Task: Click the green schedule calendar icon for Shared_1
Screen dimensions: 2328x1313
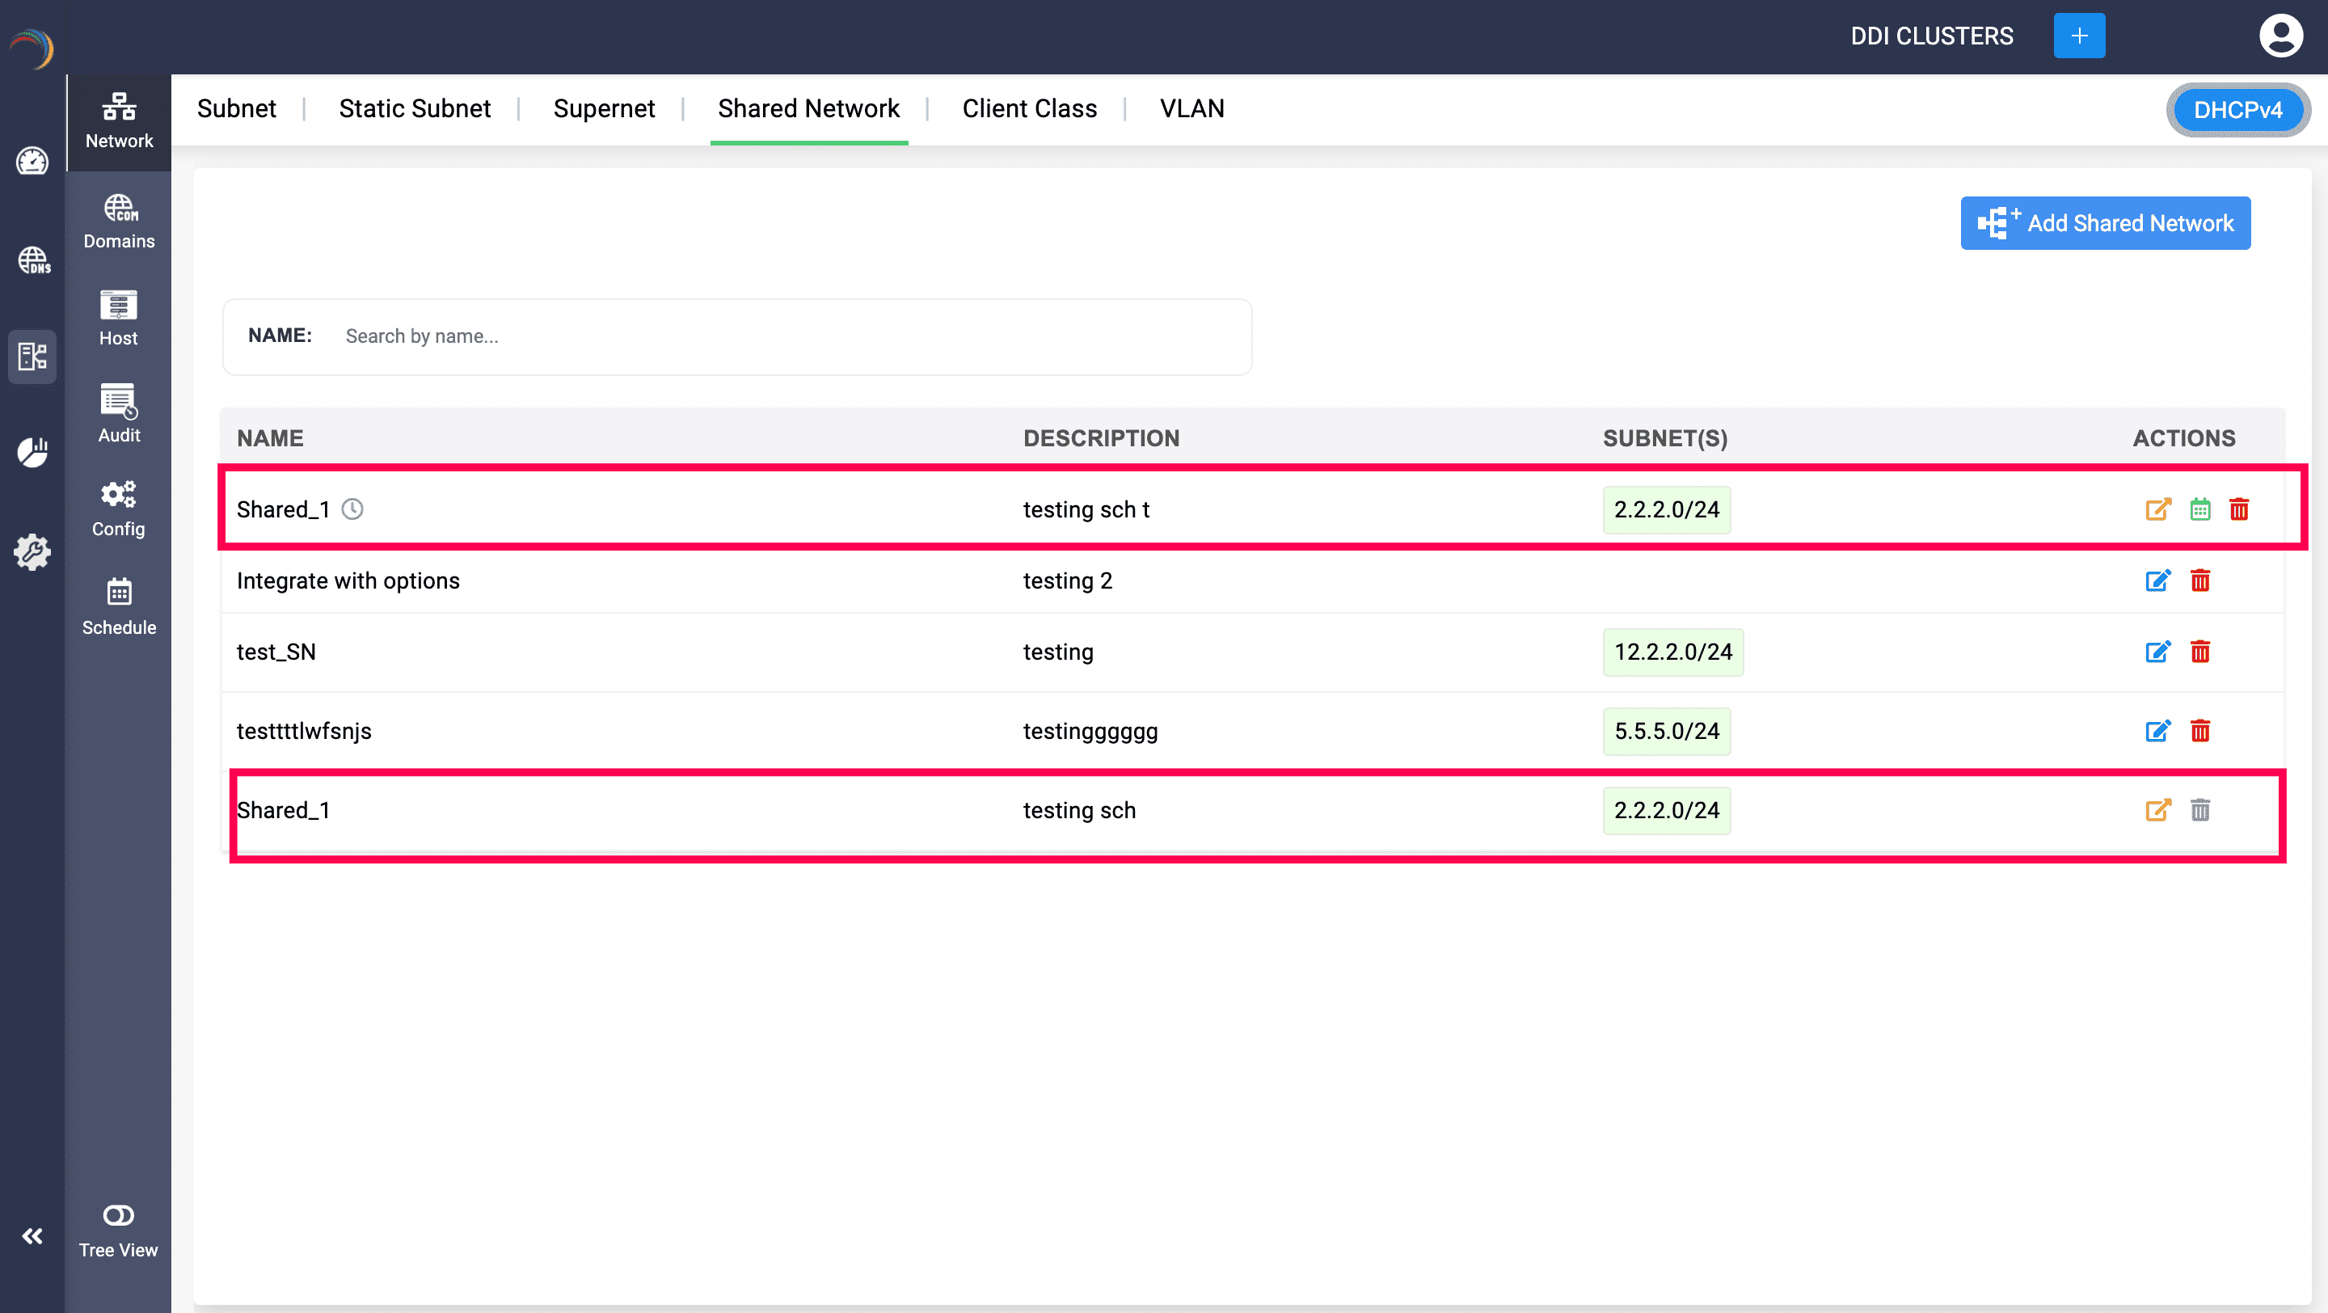Action: point(2199,509)
